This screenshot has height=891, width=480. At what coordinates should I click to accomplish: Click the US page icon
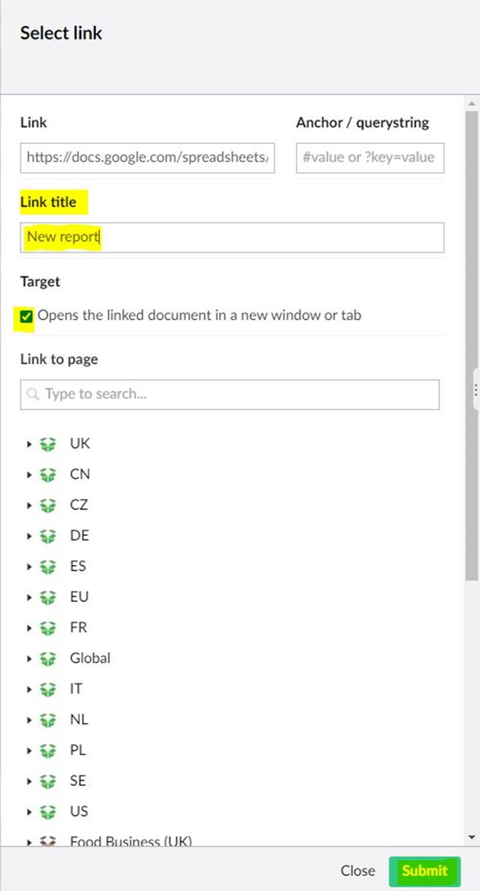coord(47,811)
